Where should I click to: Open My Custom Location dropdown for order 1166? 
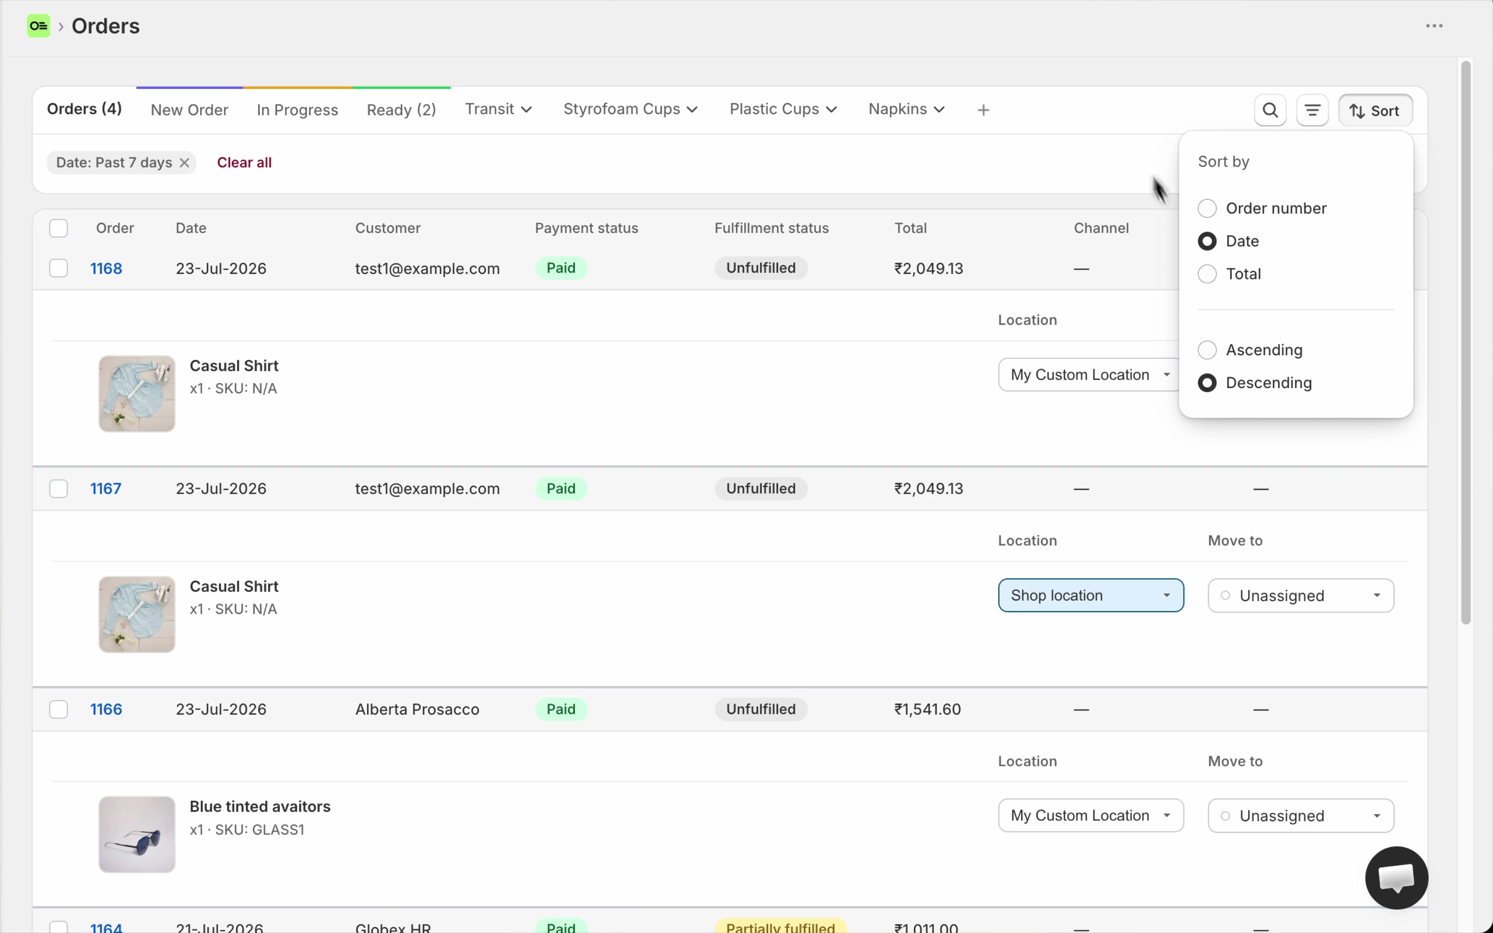pos(1091,816)
